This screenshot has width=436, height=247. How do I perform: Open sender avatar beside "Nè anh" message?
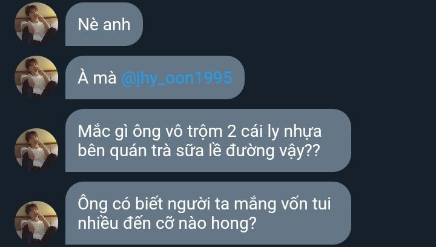36,24
